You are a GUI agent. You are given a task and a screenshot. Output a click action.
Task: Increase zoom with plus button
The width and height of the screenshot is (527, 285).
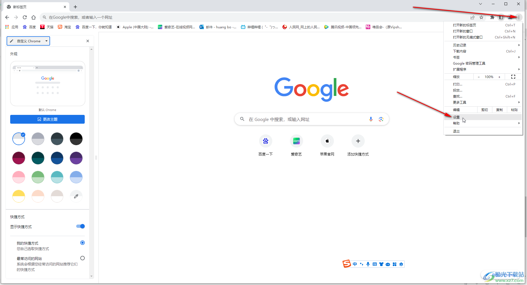point(499,77)
